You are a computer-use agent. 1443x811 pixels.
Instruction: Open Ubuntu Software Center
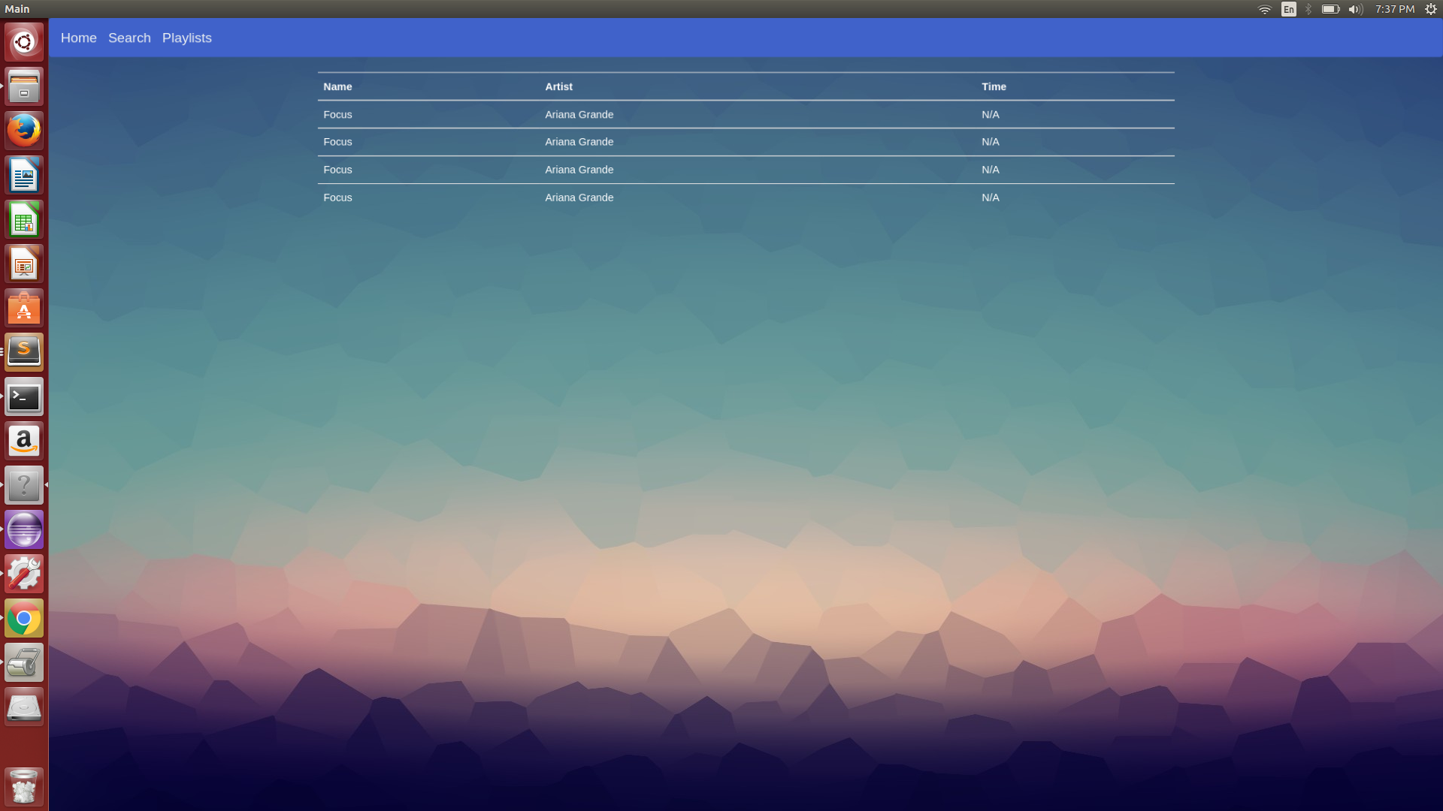point(24,309)
